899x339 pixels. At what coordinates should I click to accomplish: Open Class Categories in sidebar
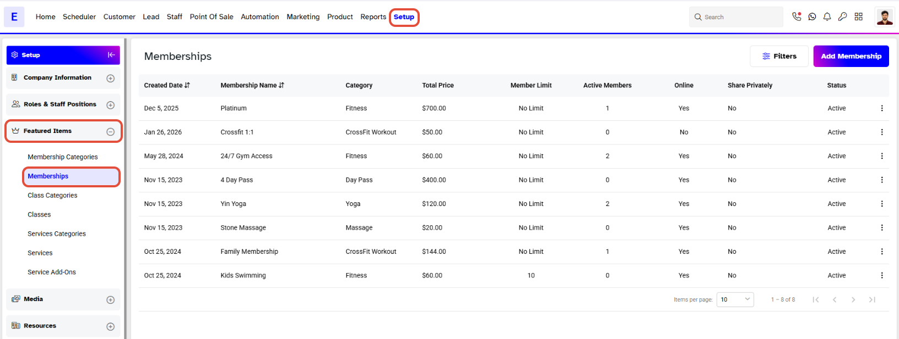(x=52, y=196)
